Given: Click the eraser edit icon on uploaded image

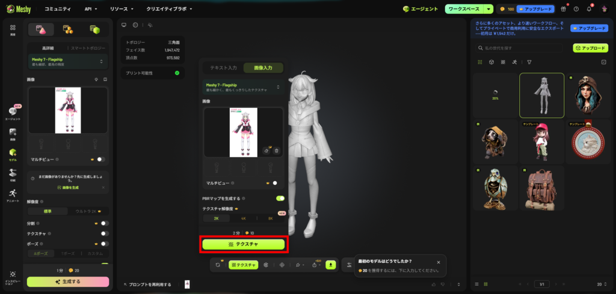Looking at the screenshot, I should pyautogui.click(x=266, y=151).
